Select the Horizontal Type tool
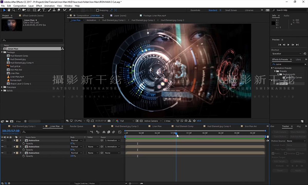This screenshot has height=185, width=308. (x=44, y=10)
